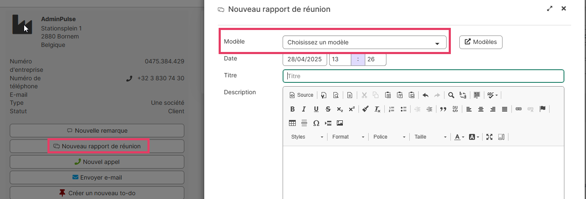Screen dimensions: 586x199
Task: Click the italic formatting icon
Action: click(304, 109)
